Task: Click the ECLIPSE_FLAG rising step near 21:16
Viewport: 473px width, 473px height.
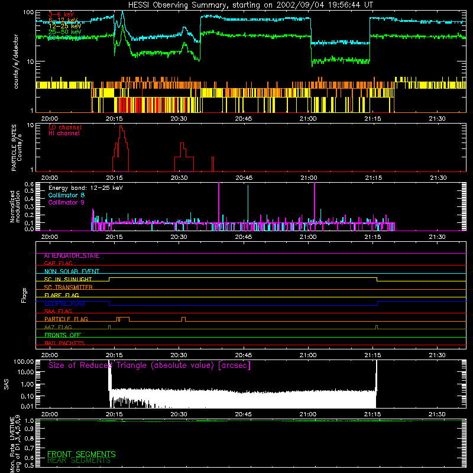Action: tap(378, 303)
